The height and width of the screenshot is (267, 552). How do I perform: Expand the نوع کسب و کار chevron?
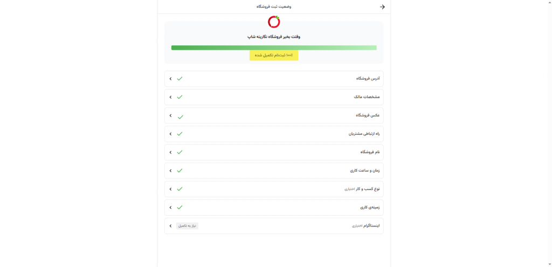[x=170, y=189]
